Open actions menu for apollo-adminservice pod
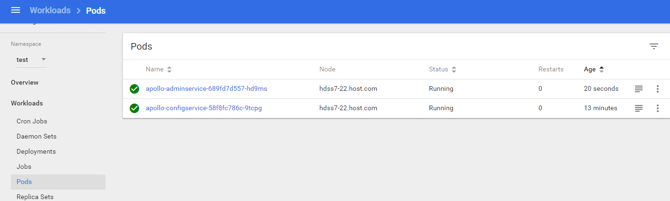The width and height of the screenshot is (670, 201). coord(657,89)
